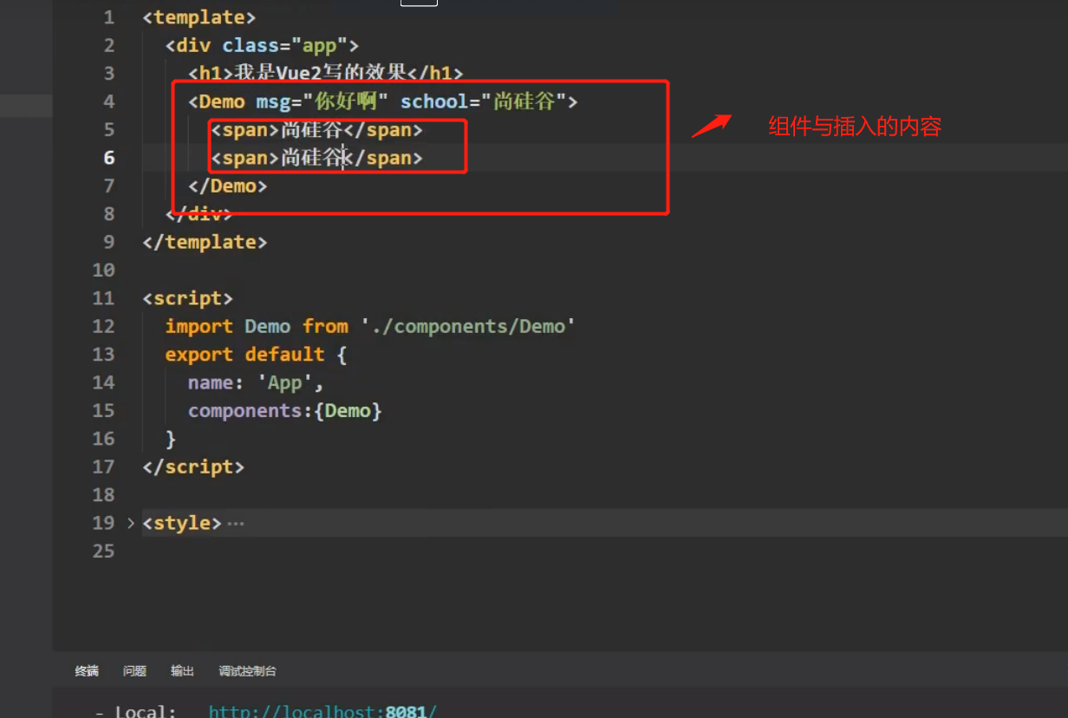This screenshot has height=718, width=1068.
Task: Show the 输出 panel tab
Action: 182,671
